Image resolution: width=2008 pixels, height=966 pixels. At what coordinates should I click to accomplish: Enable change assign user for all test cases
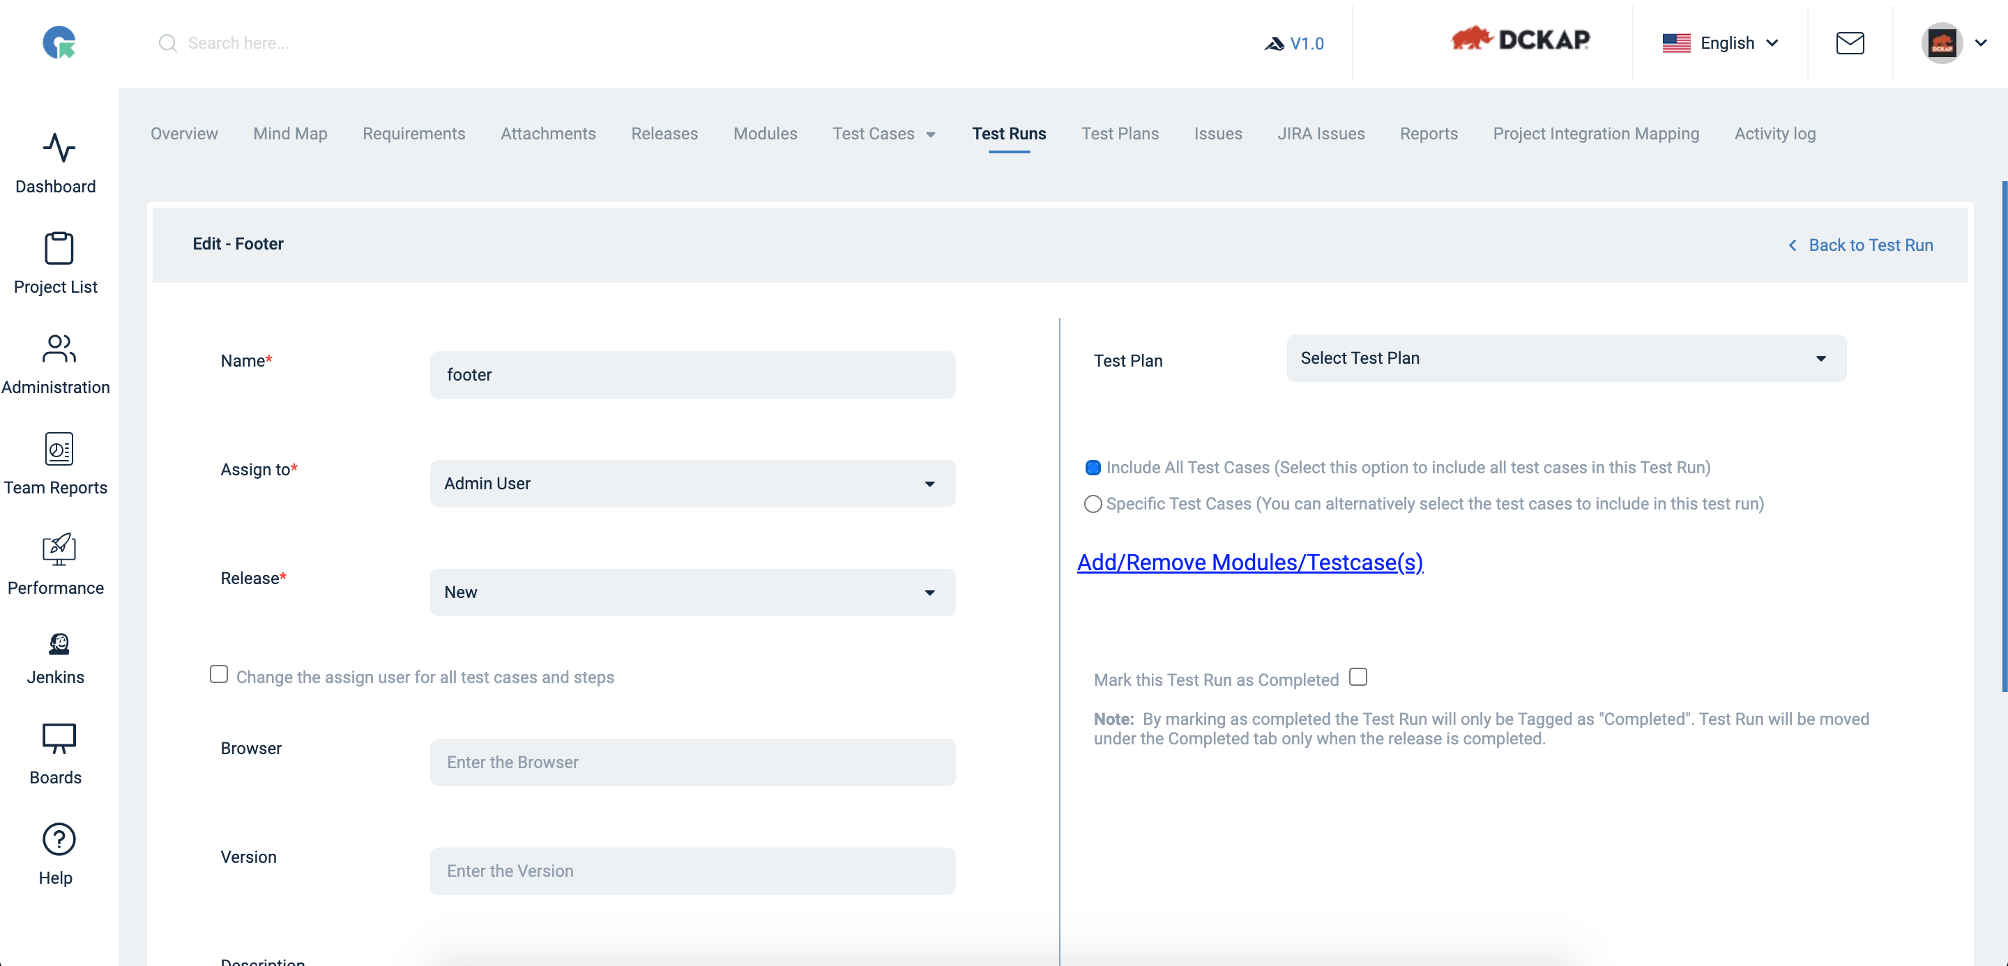coord(219,674)
